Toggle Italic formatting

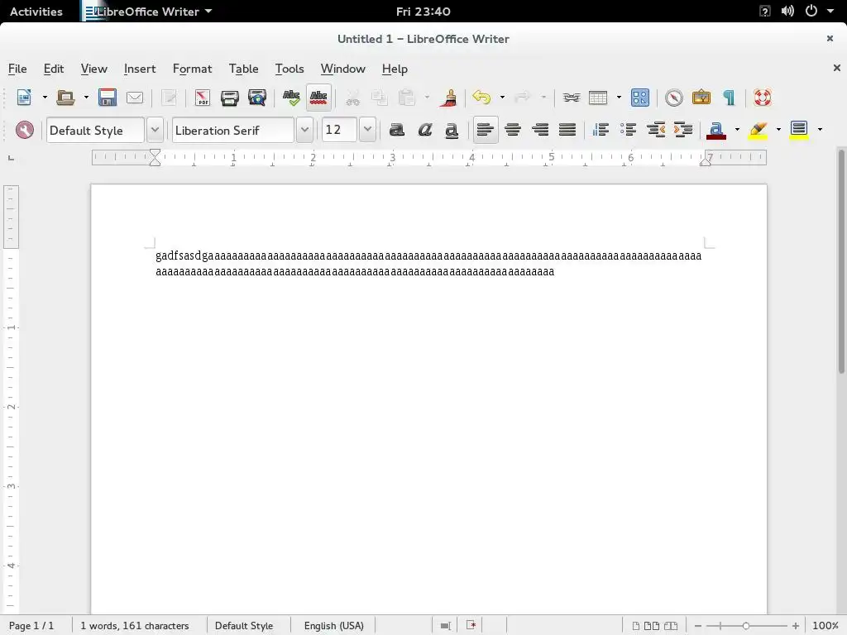click(424, 130)
